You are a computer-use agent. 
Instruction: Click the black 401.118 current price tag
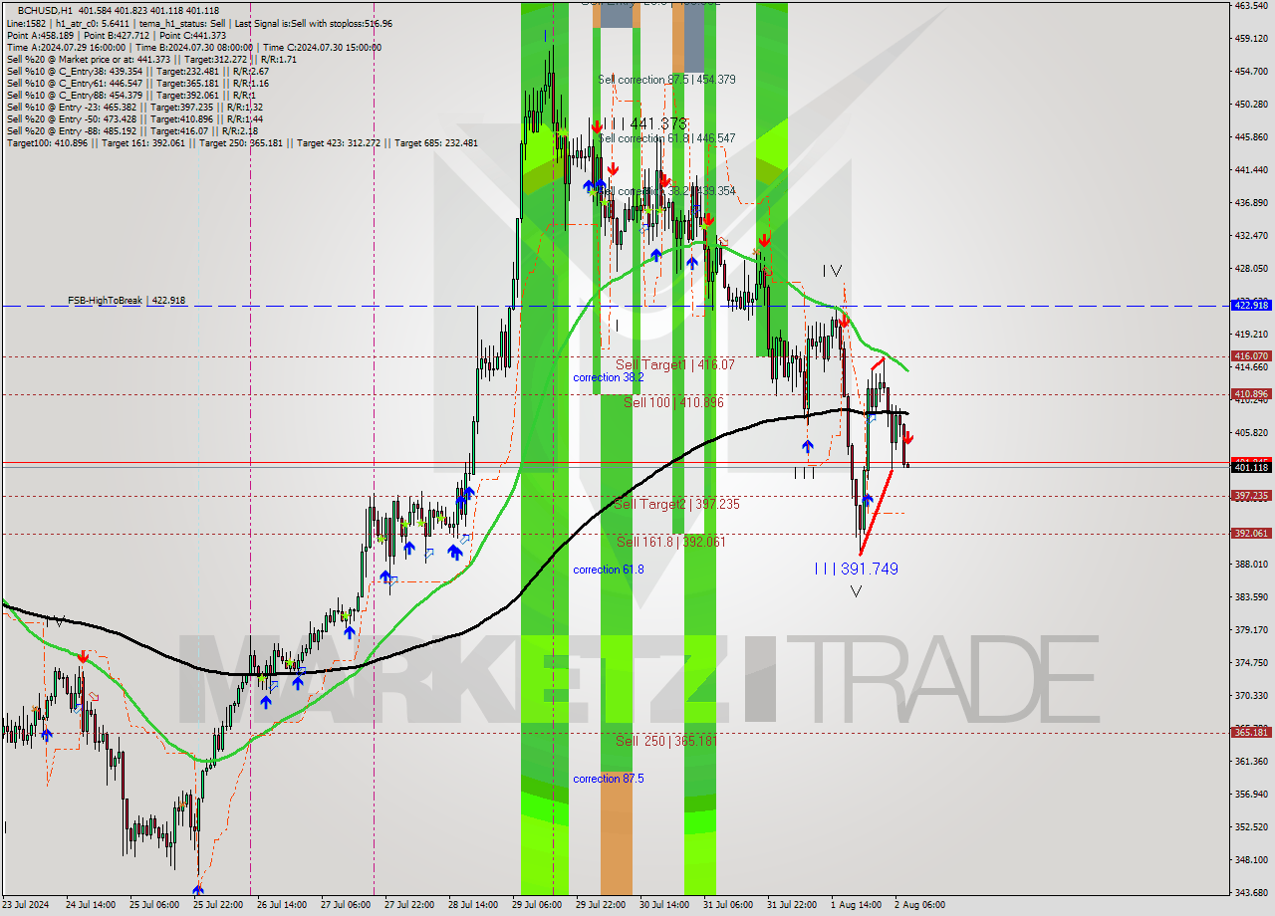click(x=1251, y=467)
